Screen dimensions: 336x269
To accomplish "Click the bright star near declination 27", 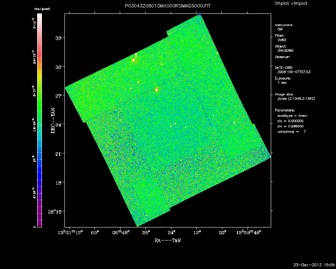I will (x=157, y=90).
